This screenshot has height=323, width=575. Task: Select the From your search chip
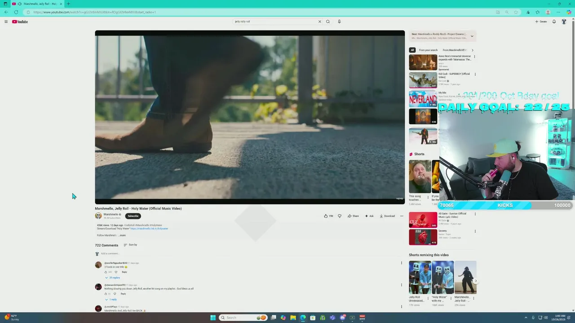pos(428,50)
